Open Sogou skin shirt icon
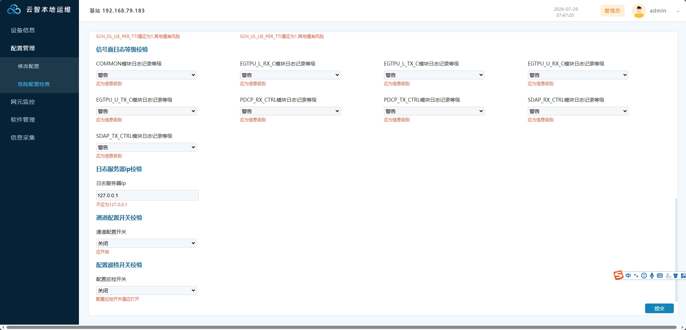686x330 pixels. (676, 276)
